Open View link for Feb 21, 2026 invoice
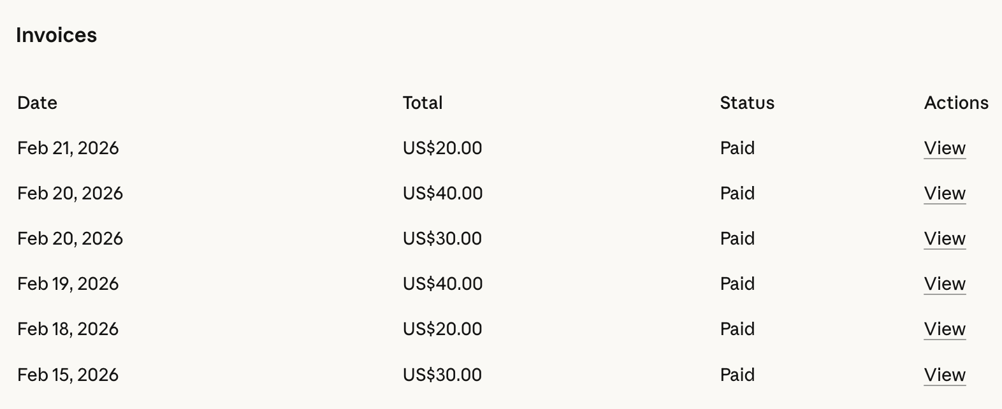 click(x=945, y=148)
